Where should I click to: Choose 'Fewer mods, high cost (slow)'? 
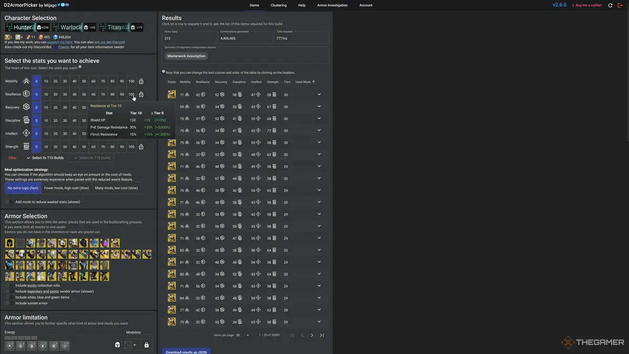pos(67,188)
